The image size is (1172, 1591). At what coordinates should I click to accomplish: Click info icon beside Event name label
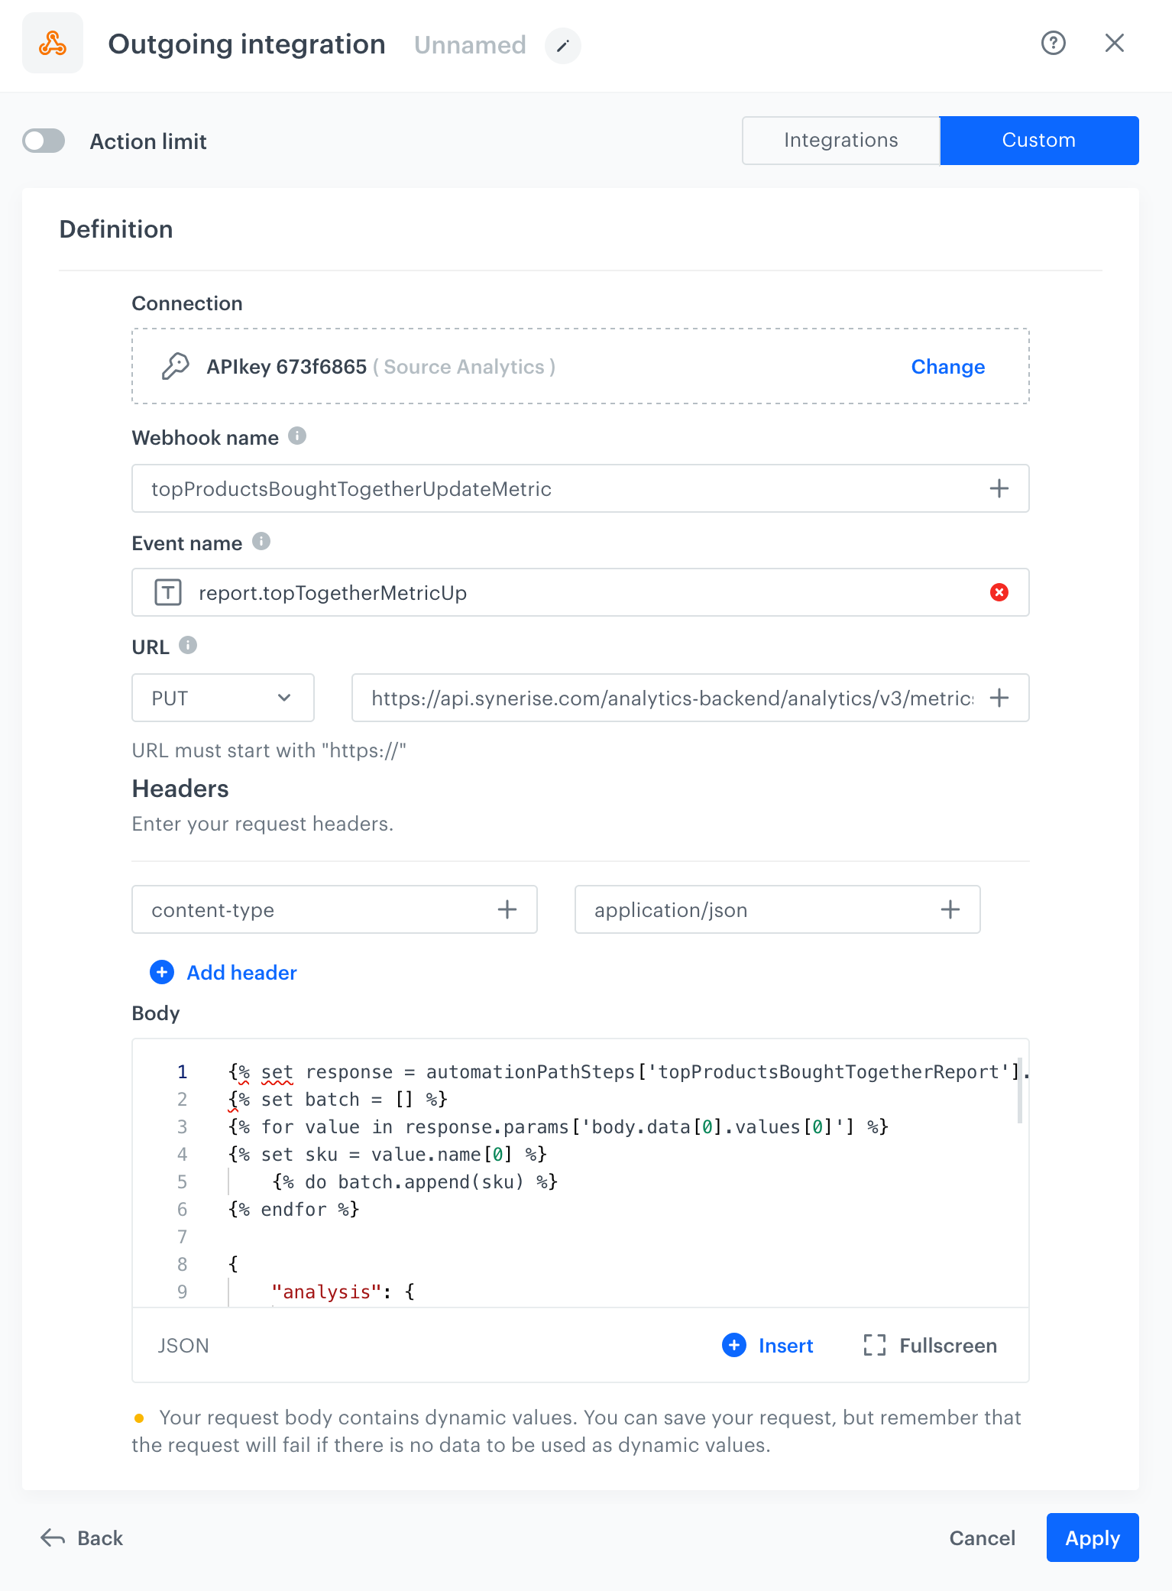[261, 542]
